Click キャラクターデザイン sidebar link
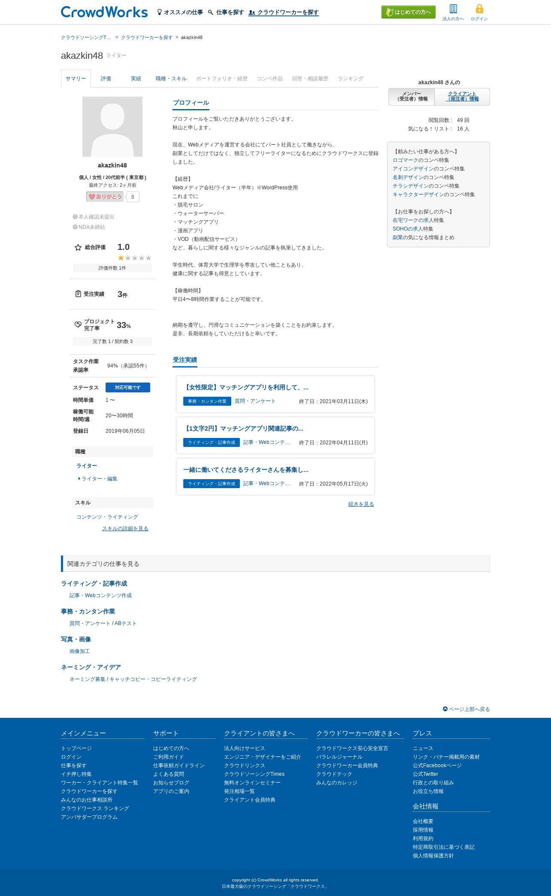The image size is (551, 896). click(x=418, y=194)
